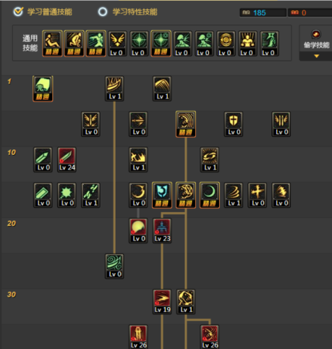Select the red dash skill showing Lv 19

162,302
